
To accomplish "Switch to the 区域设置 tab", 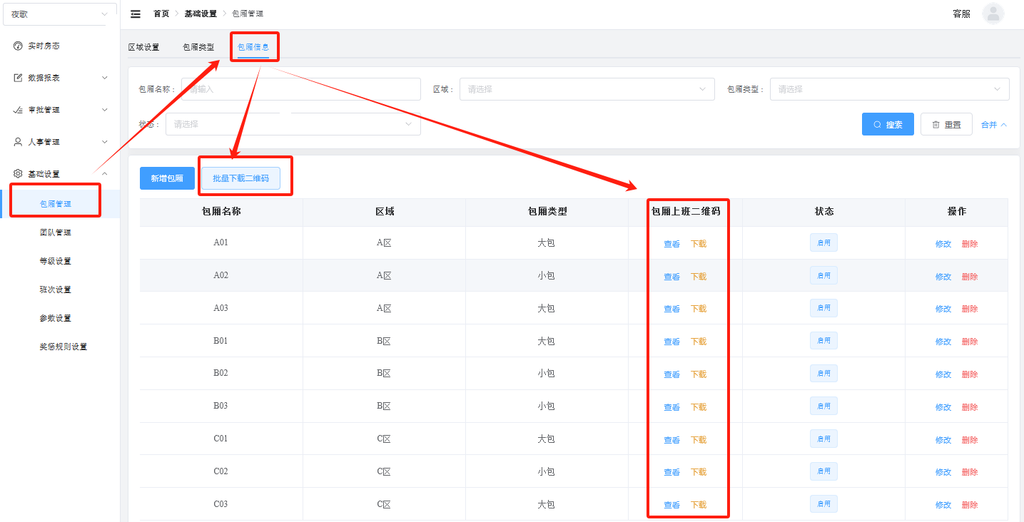I will click(143, 47).
